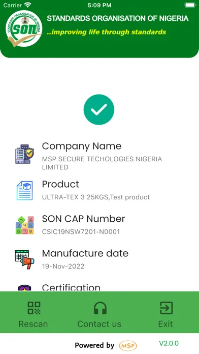Screen dimensions: 199x354
Task: Tap the MSP logo in footer
Action: pyautogui.click(x=128, y=346)
